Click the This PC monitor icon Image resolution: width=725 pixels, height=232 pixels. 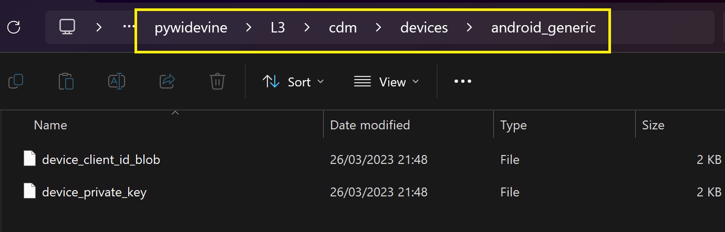pos(68,27)
